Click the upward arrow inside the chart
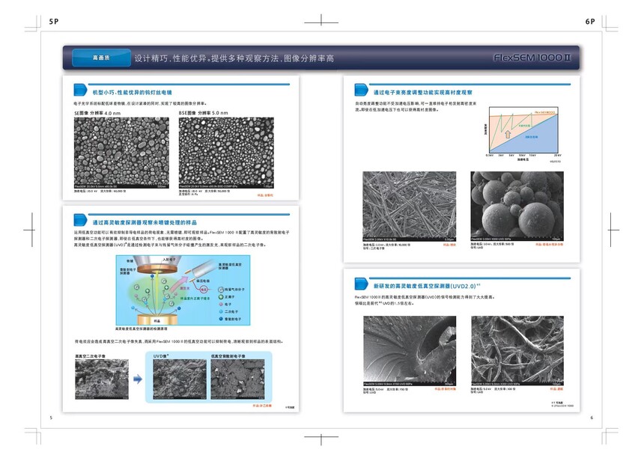 508,134
